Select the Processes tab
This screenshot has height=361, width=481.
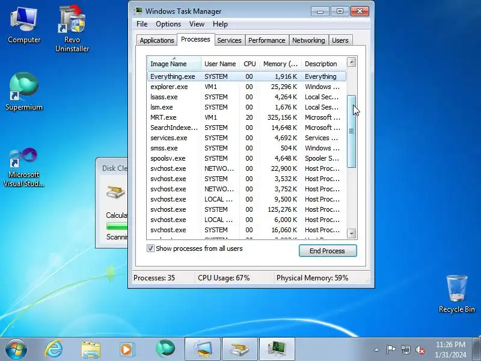(x=196, y=39)
